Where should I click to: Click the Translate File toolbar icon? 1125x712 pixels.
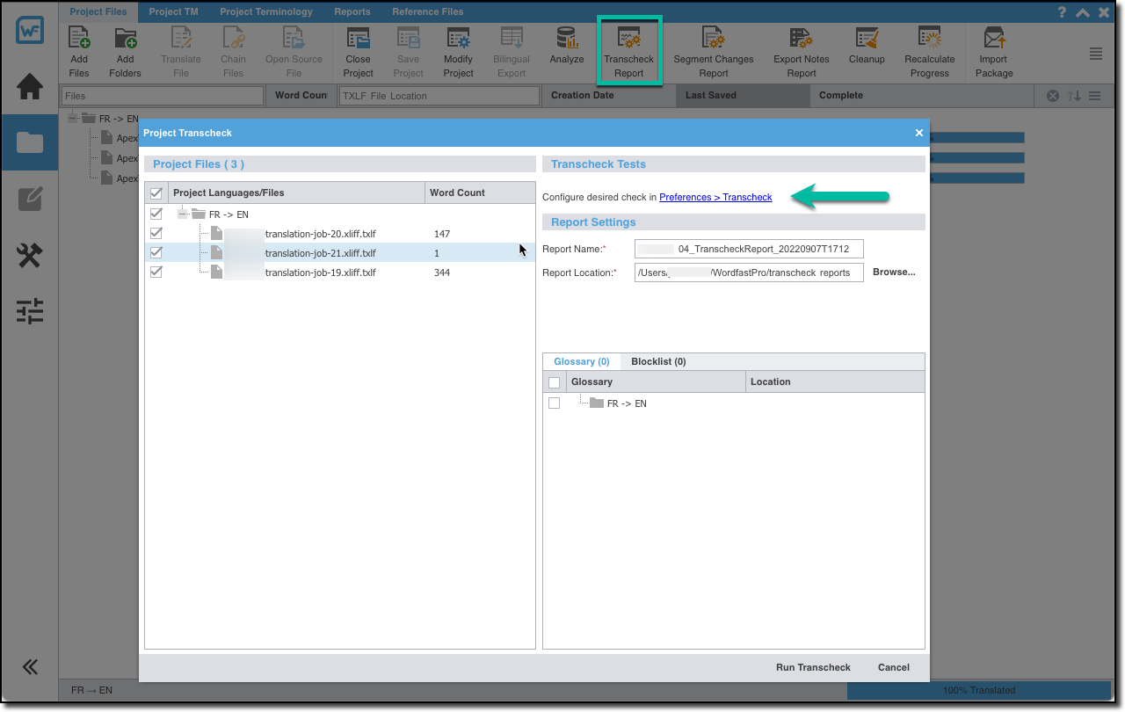[181, 39]
